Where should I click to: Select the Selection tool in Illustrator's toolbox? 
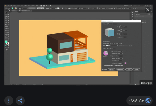(x=6, y=13)
